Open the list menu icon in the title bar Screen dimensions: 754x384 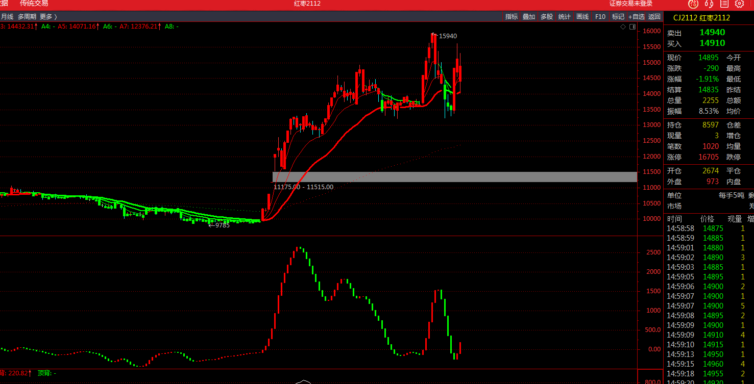(x=724, y=4)
